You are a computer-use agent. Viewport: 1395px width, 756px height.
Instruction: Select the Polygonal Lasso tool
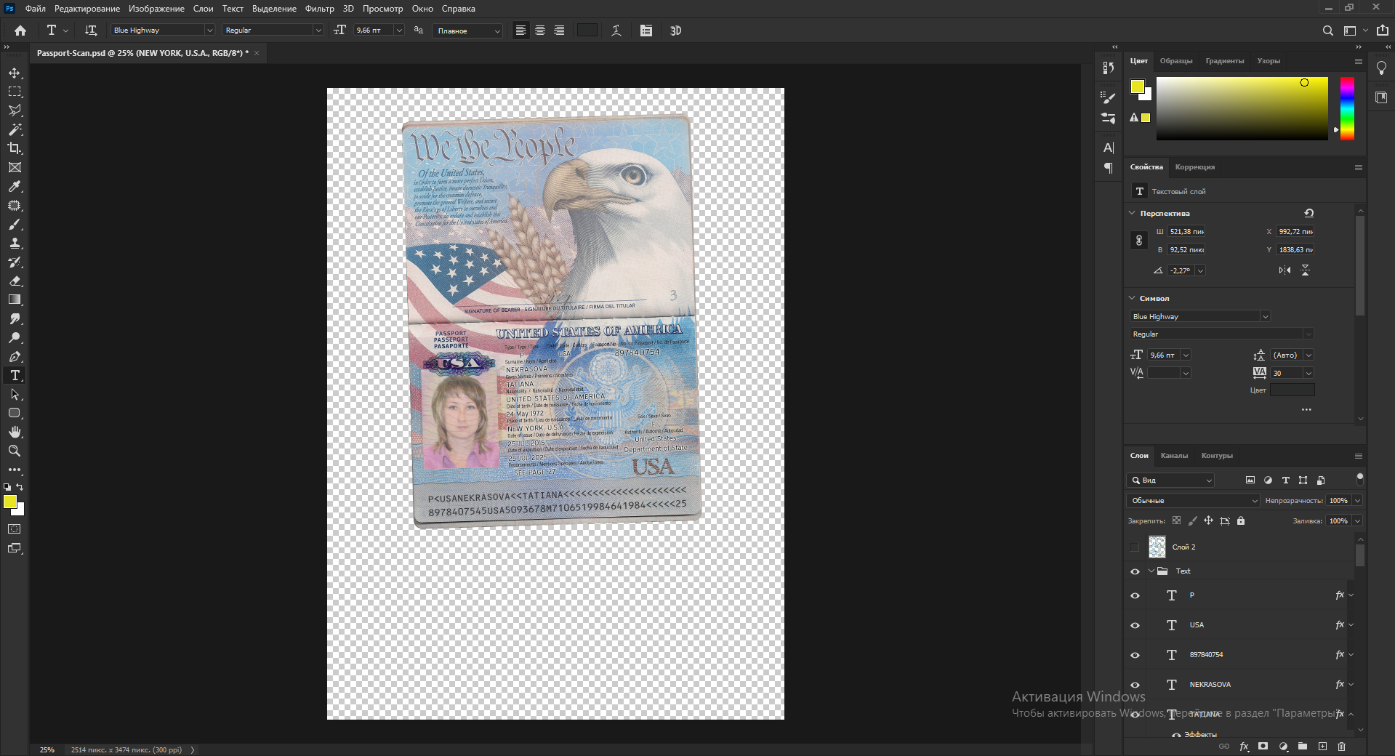coord(15,110)
